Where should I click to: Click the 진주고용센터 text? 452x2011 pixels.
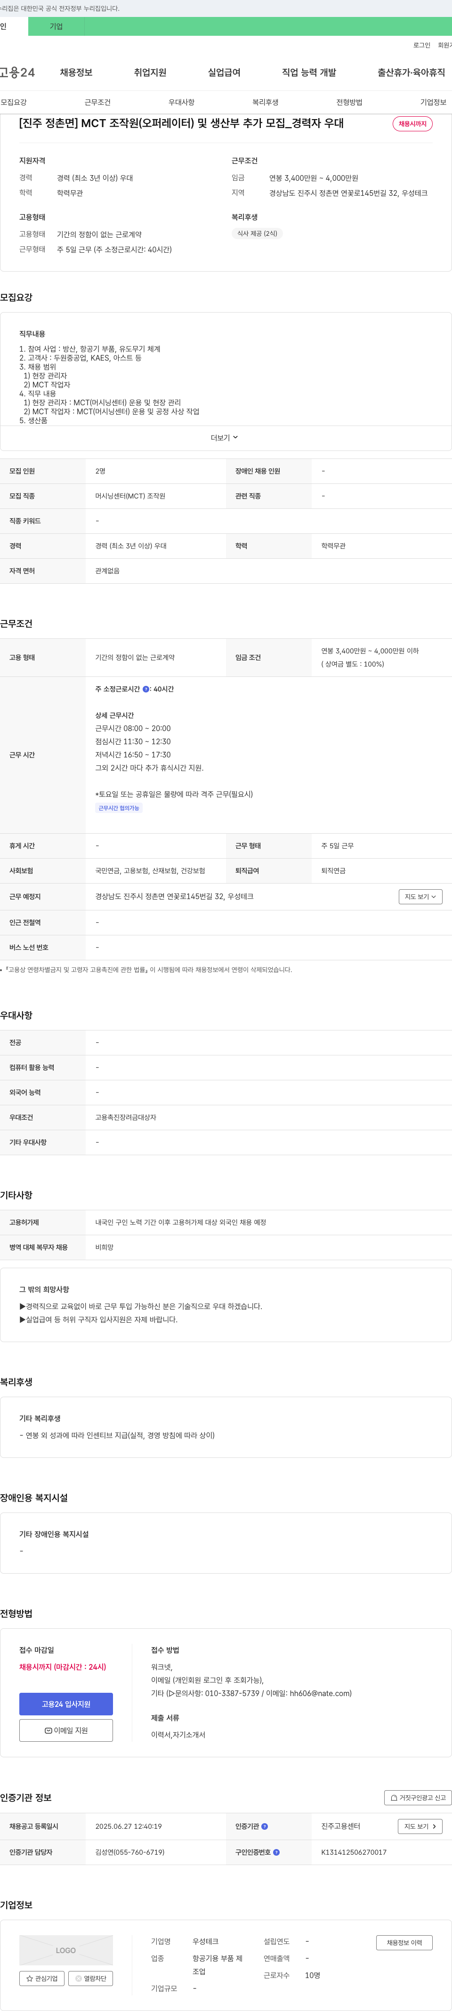click(340, 1827)
